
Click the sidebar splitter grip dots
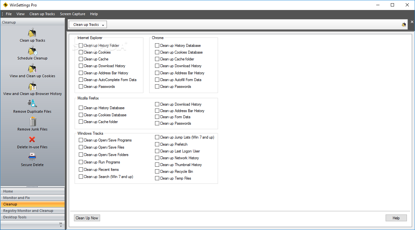(32, 187)
